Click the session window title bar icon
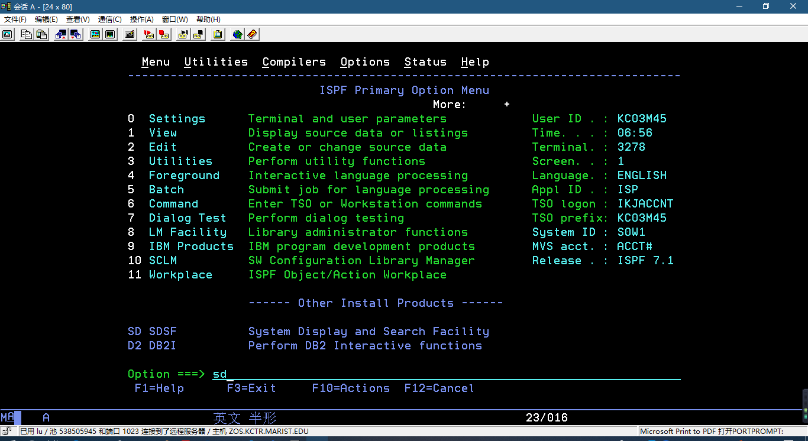 7,7
